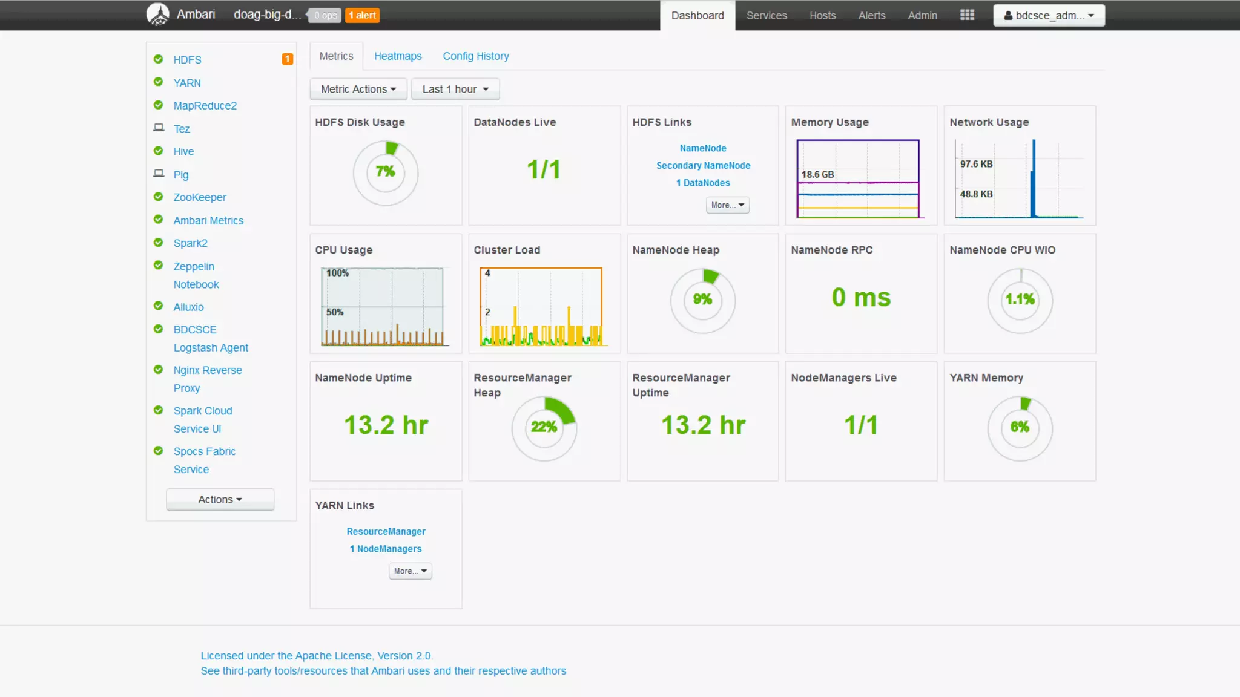This screenshot has width=1240, height=697.
Task: Click the HDFS Disk Usage 7% gauge
Action: pyautogui.click(x=386, y=172)
